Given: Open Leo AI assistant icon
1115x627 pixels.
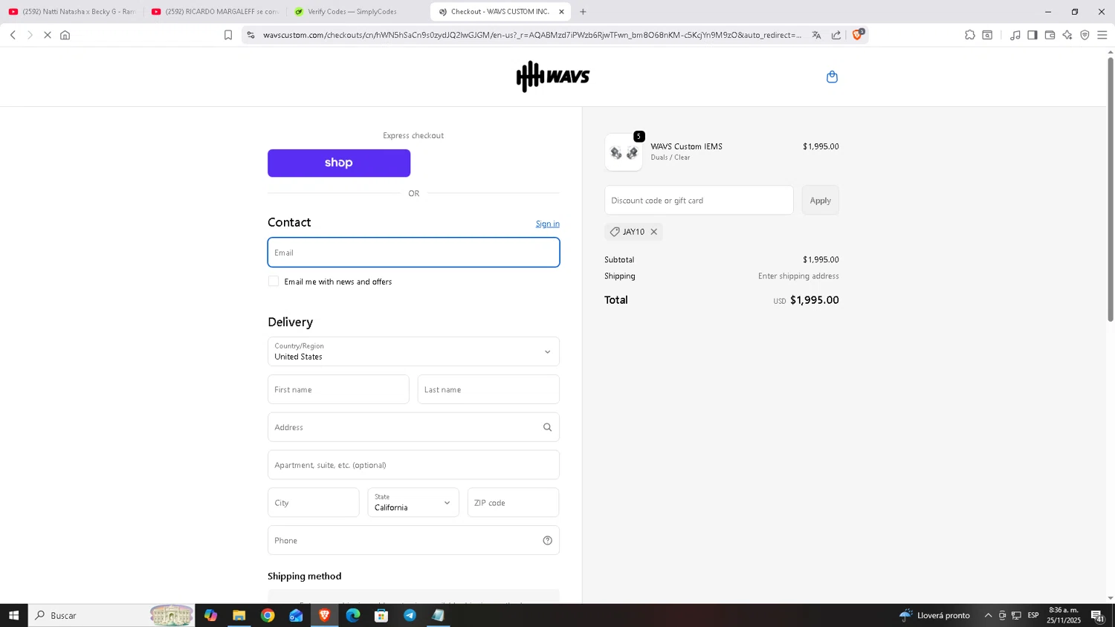Looking at the screenshot, I should coord(1067,35).
